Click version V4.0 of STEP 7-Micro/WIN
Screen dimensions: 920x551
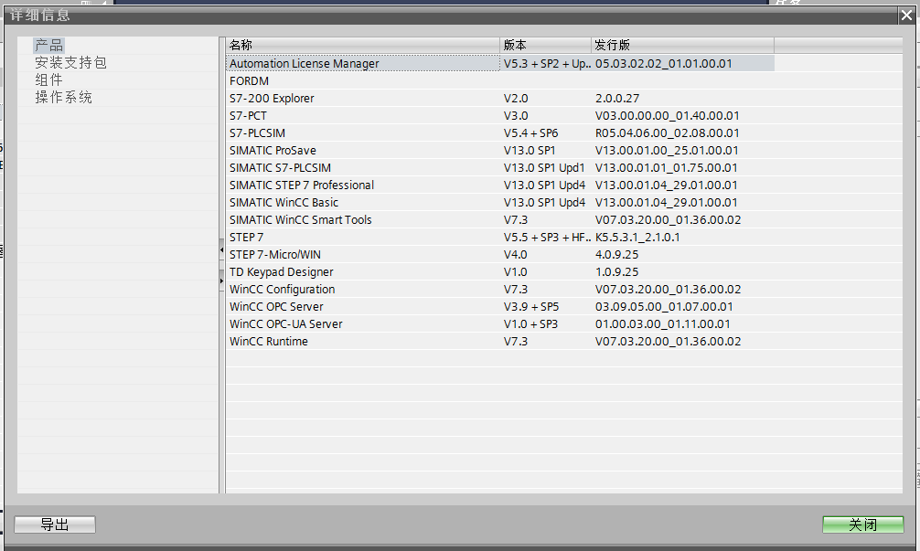[x=515, y=254]
